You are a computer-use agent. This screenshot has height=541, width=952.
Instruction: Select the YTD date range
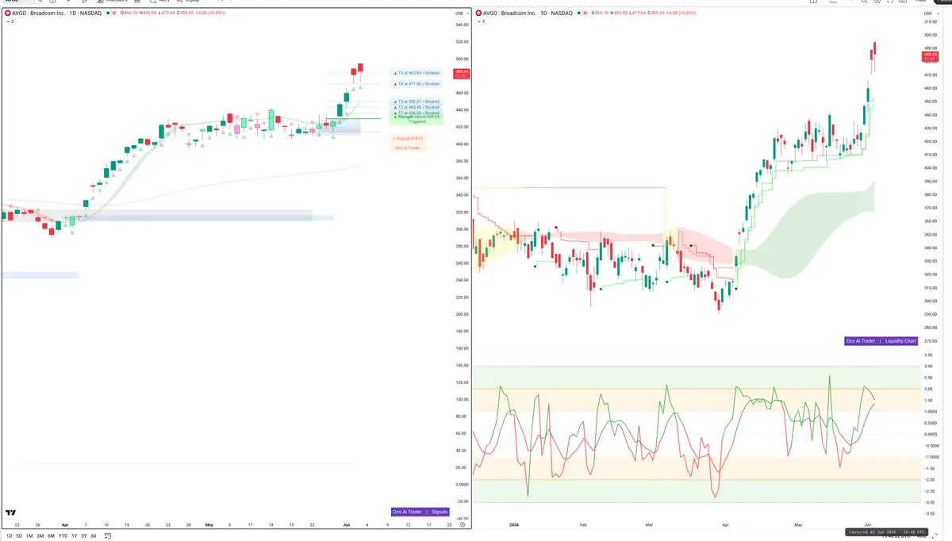pyautogui.click(x=63, y=536)
